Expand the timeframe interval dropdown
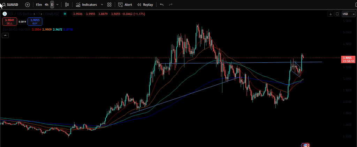This screenshot has width=357, height=147. point(57,5)
